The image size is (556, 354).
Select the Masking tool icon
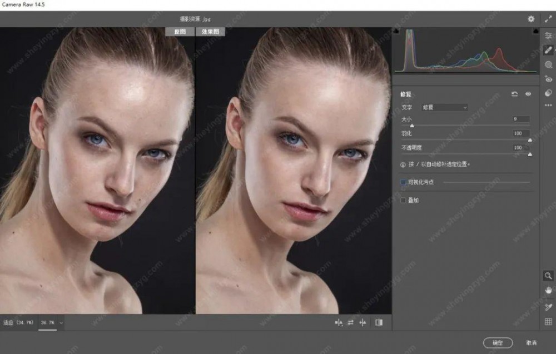click(x=548, y=64)
